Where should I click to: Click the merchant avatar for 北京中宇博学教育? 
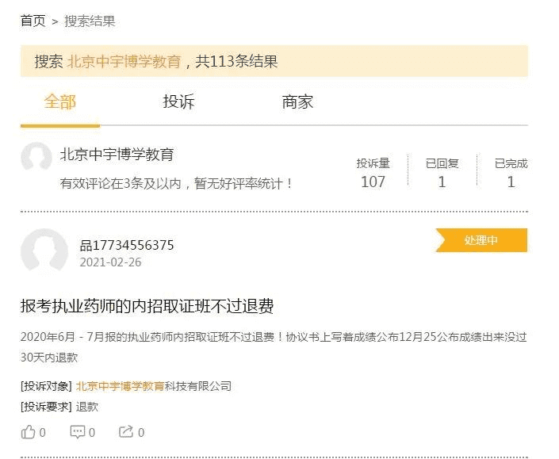pyautogui.click(x=36, y=156)
